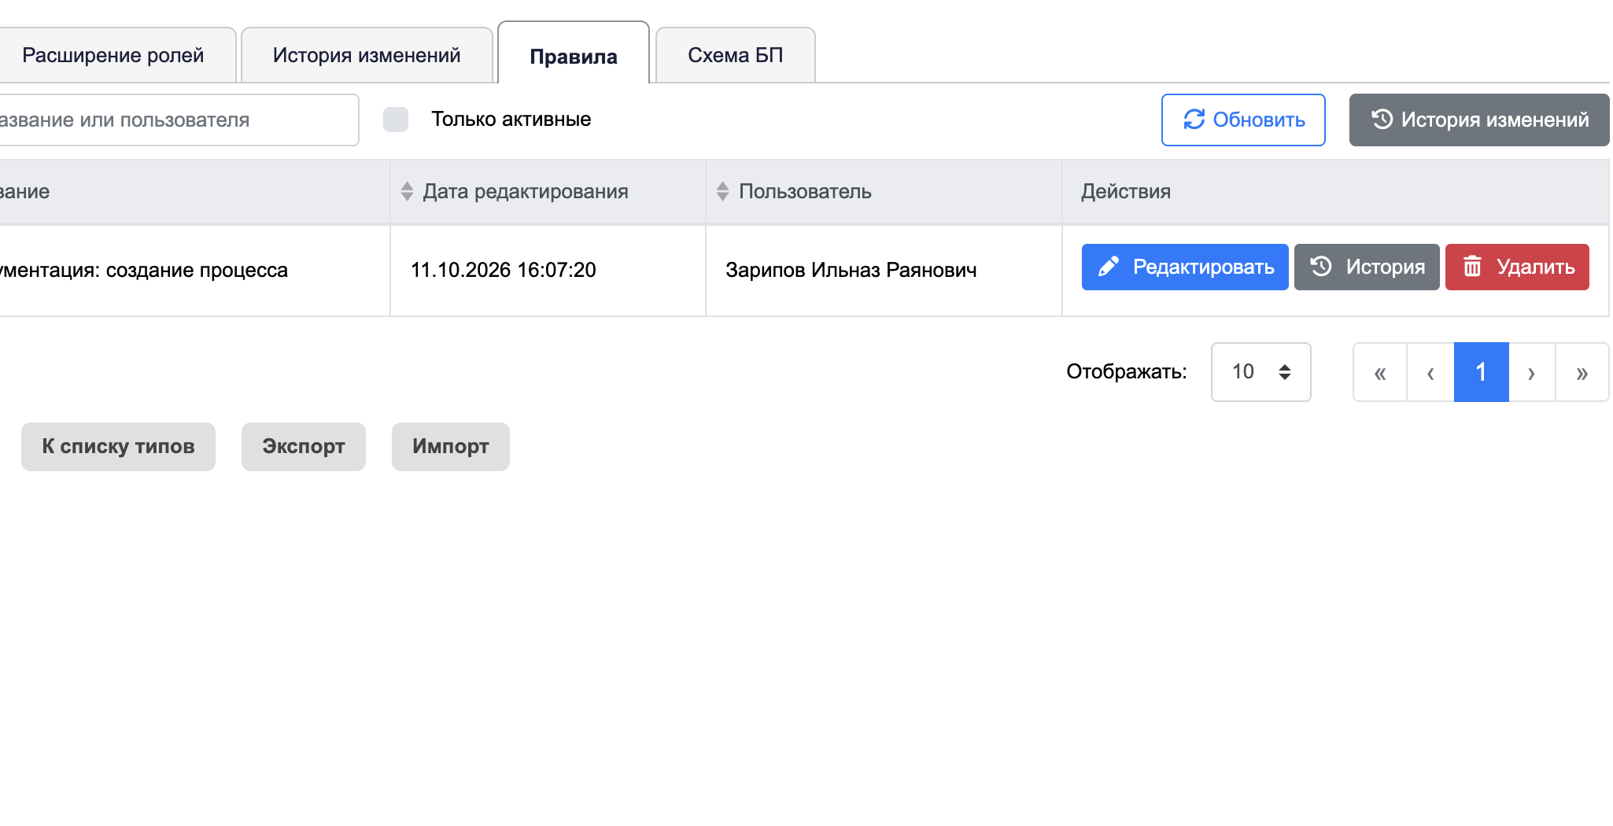Click the pencil icon in Редактировать button
The image size is (1613, 826).
tap(1109, 267)
